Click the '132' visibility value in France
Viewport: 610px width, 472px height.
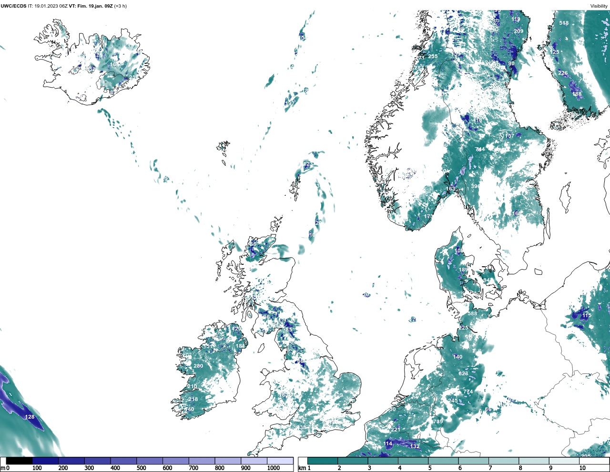pyautogui.click(x=415, y=447)
